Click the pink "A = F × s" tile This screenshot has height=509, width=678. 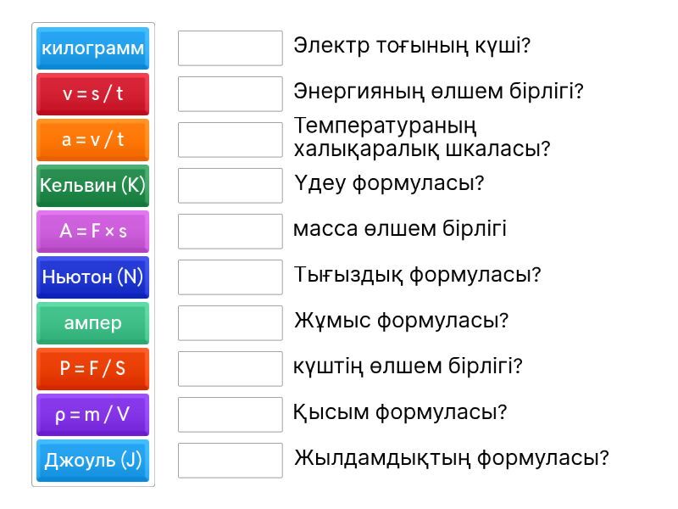[93, 232]
